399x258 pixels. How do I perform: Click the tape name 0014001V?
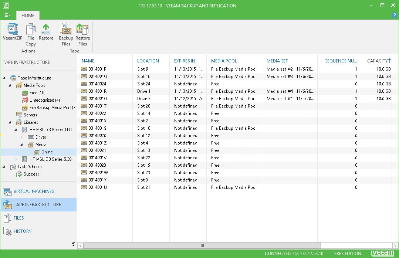(98, 158)
